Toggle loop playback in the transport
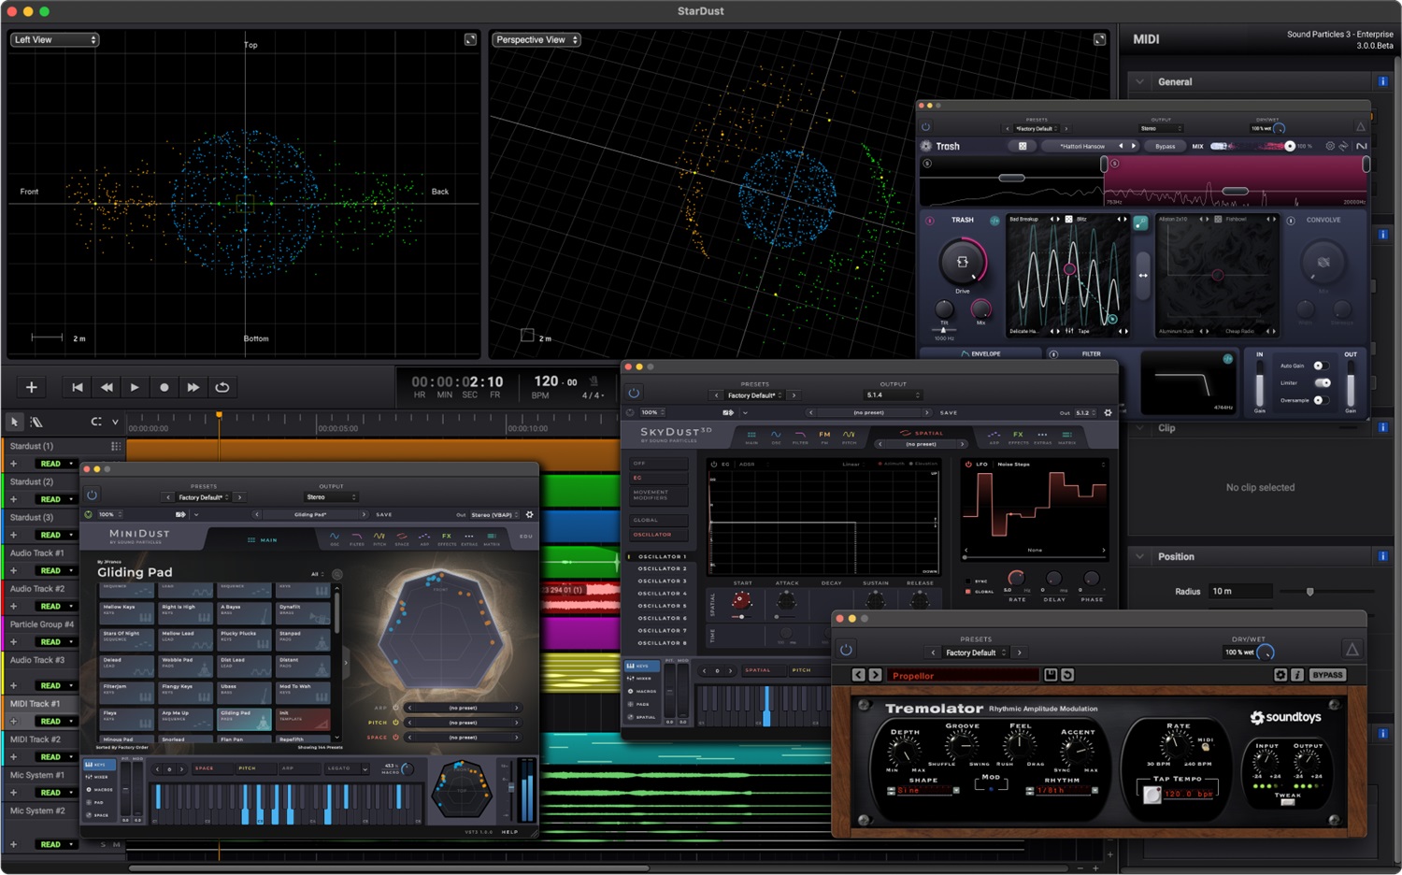The image size is (1402, 875). 222,387
